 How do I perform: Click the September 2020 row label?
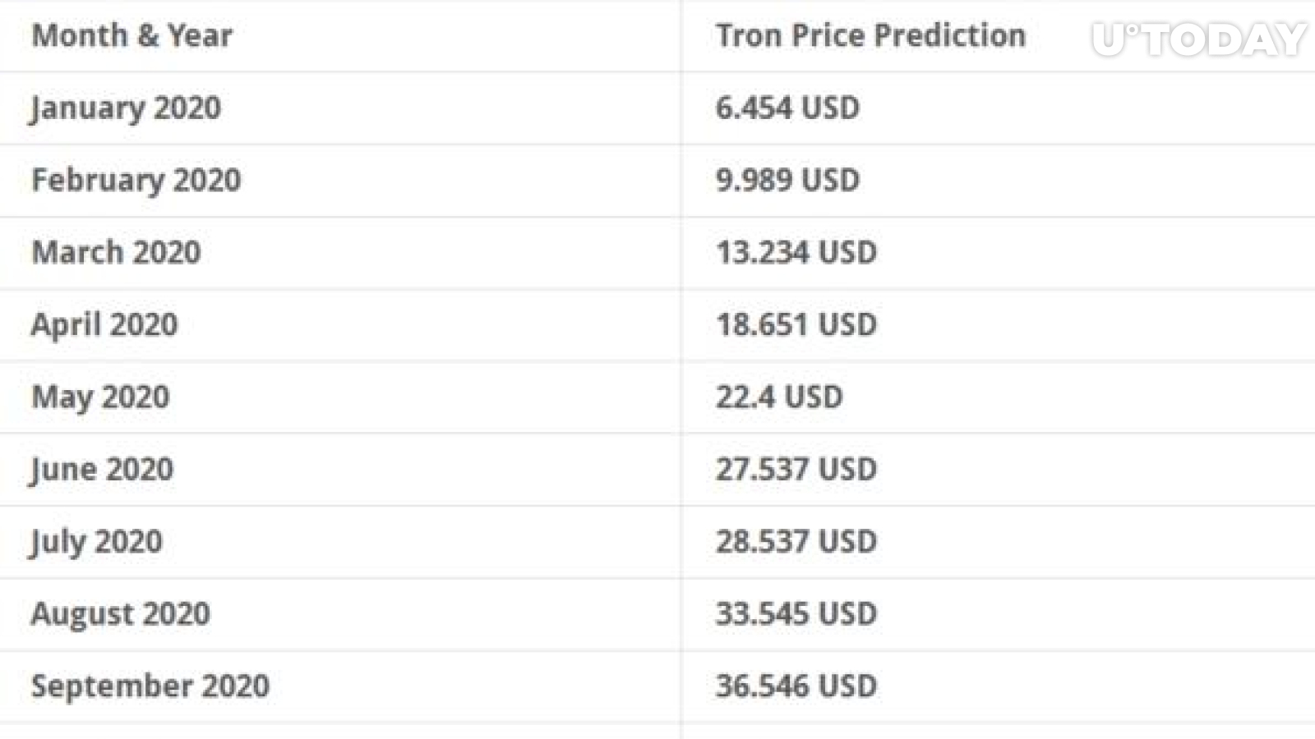click(x=150, y=686)
